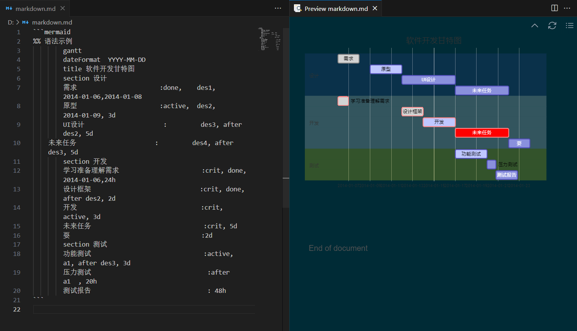Click the 需求 task bar in chart
Image resolution: width=577 pixels, height=331 pixels.
pos(348,59)
